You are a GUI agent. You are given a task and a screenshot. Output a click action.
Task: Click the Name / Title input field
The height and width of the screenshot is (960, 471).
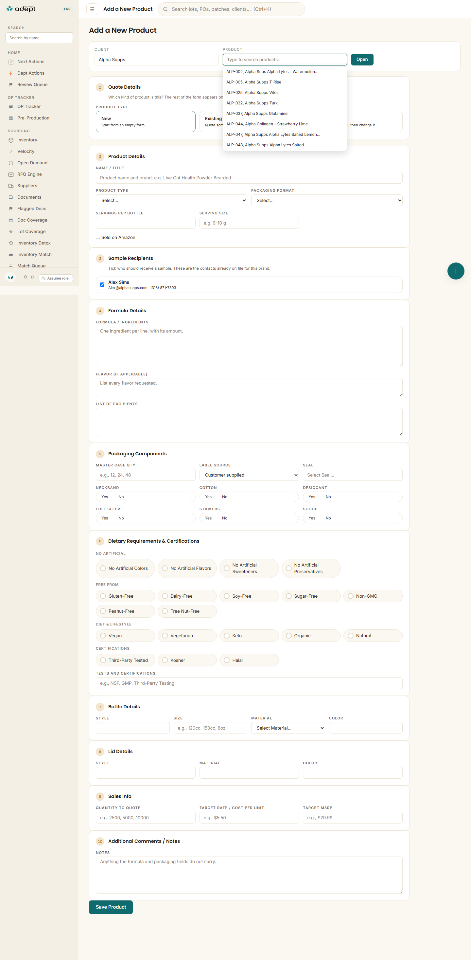(x=249, y=178)
